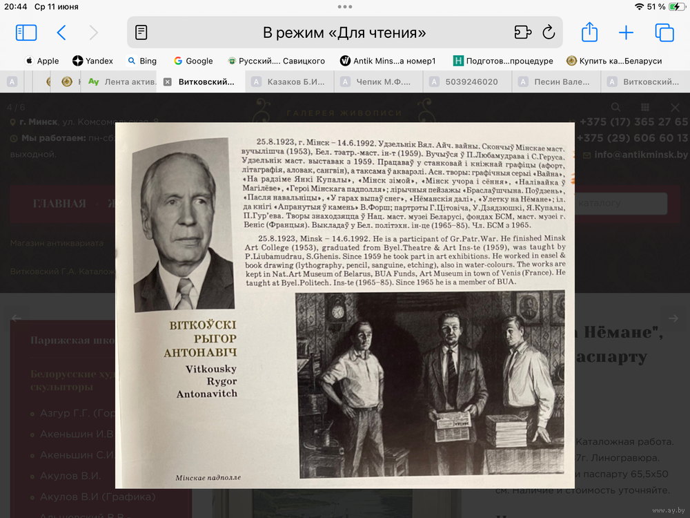The image size is (690, 518).
Task: Open the Share sheet
Action: click(590, 32)
